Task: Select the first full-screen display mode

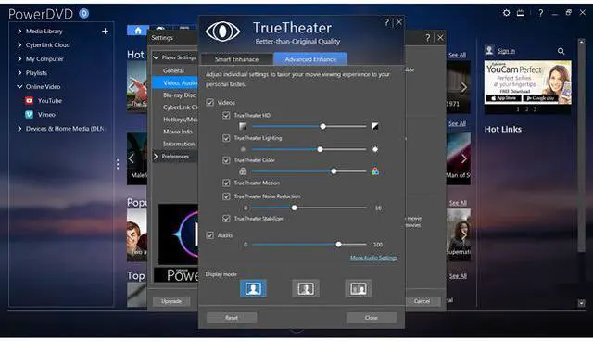Action: click(x=253, y=289)
